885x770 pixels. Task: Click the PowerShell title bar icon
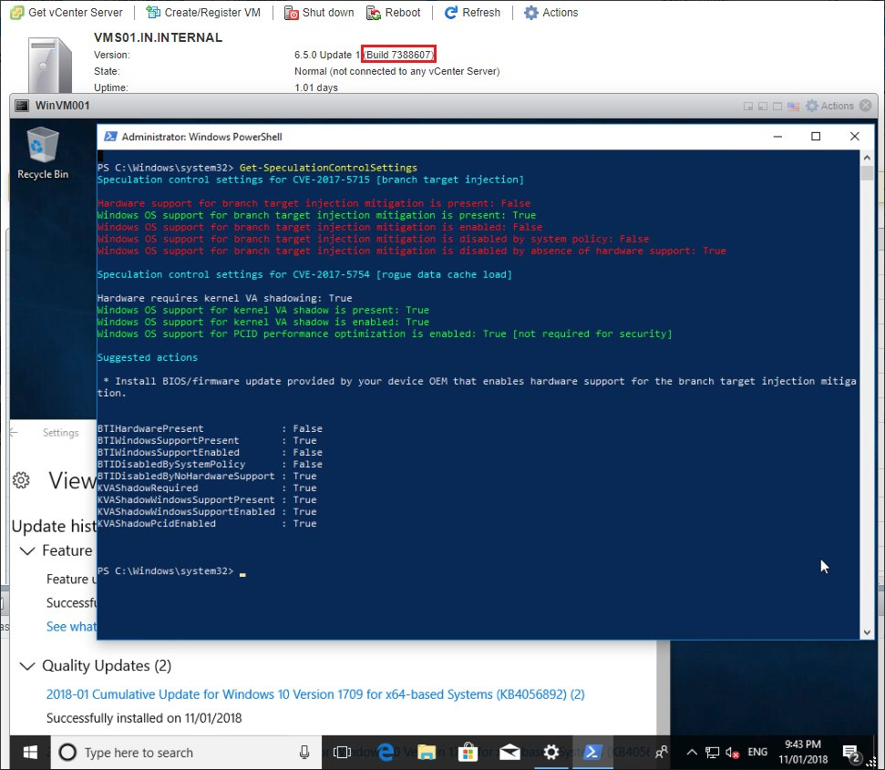110,137
